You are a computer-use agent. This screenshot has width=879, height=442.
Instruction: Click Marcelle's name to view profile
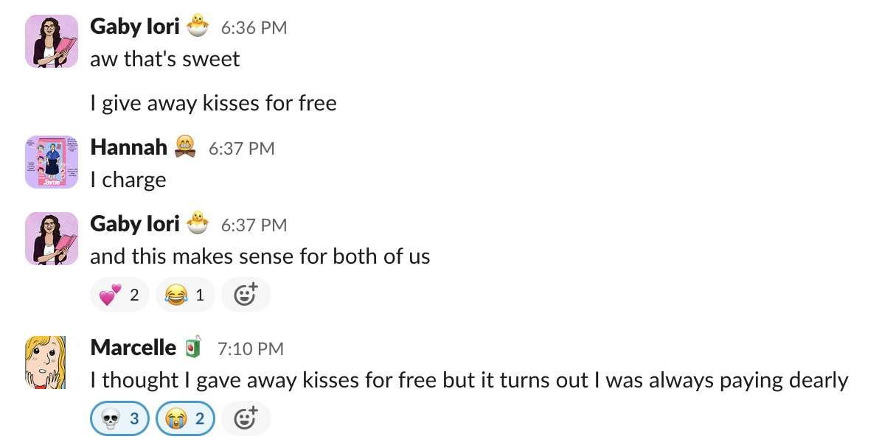click(133, 347)
